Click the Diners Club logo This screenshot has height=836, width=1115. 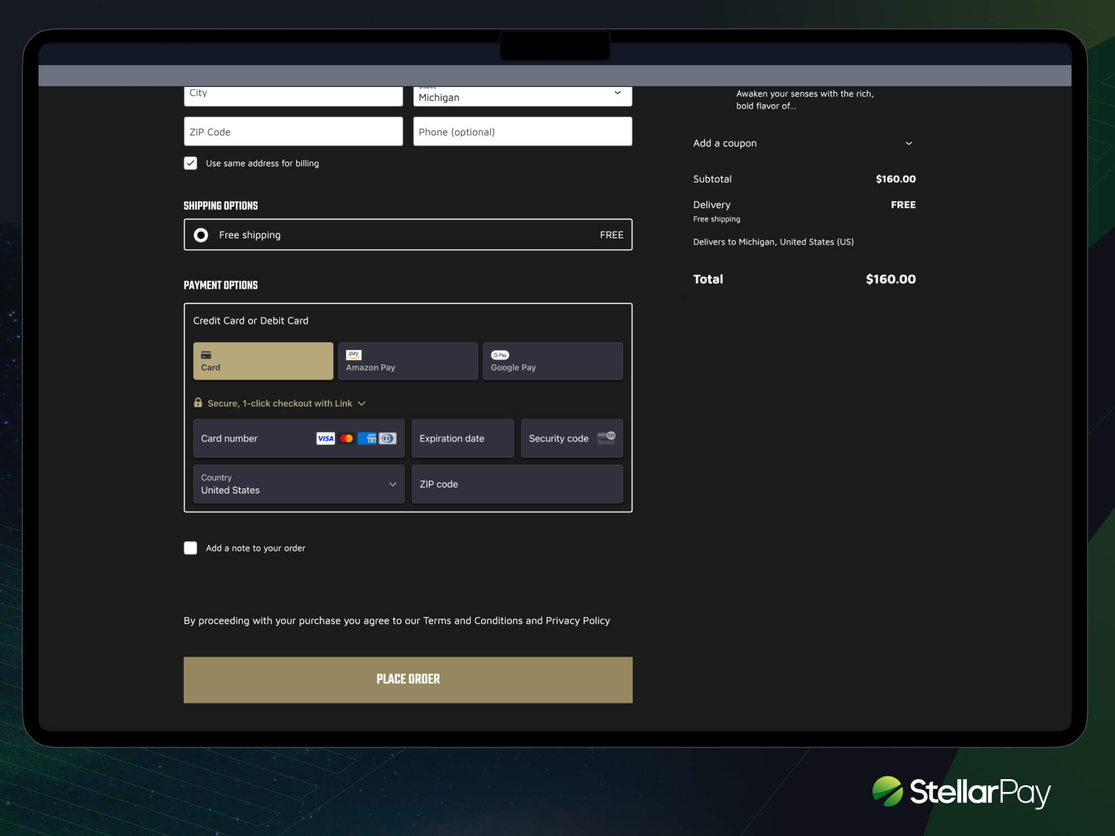pos(387,439)
